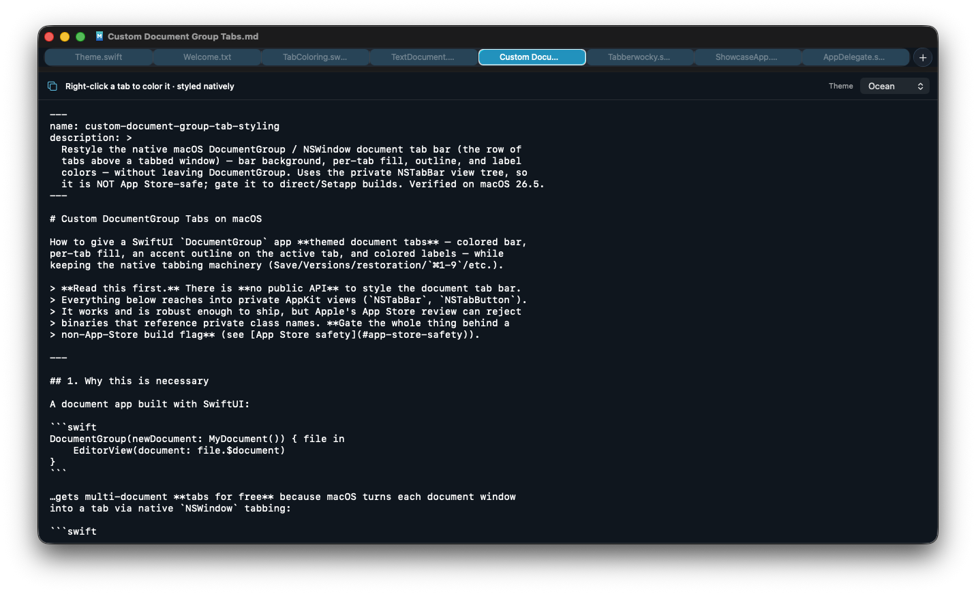Click the quote line starting '> binaries that reference'

[279, 323]
